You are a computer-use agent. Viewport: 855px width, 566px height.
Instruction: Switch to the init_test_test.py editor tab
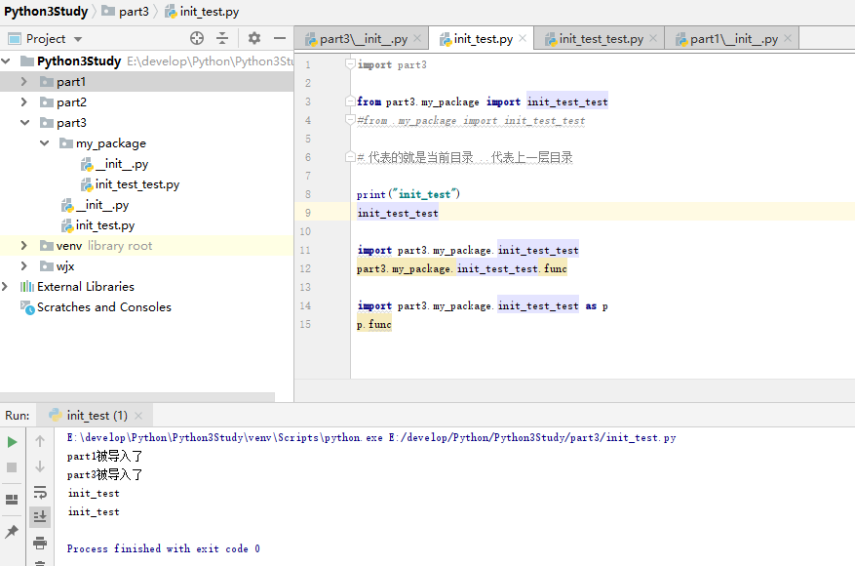click(600, 39)
